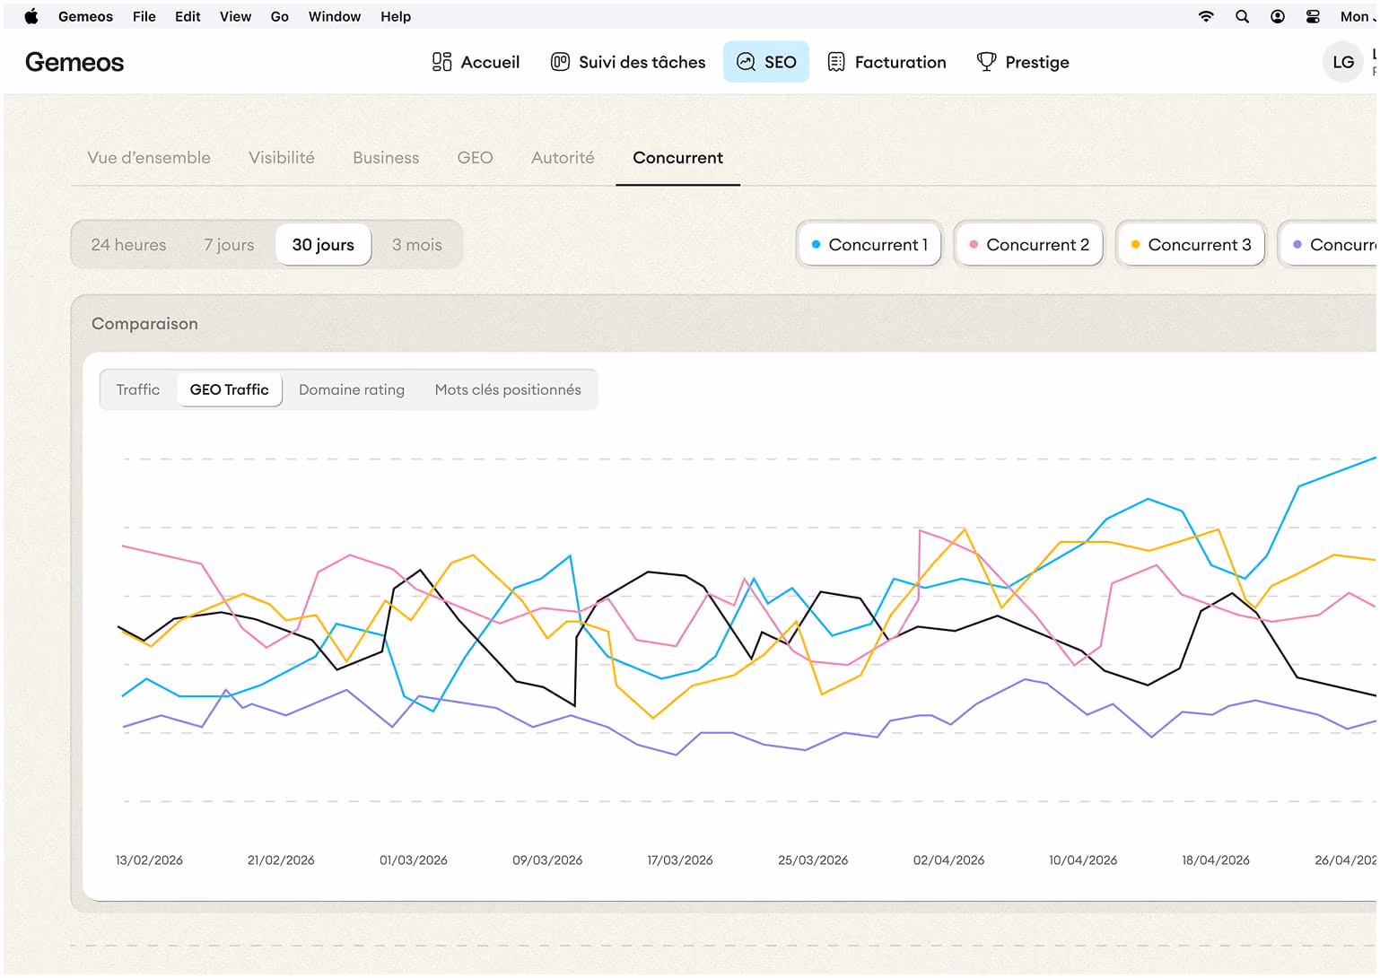Show the Traffic comparison chart
1380x978 pixels.
(x=138, y=389)
